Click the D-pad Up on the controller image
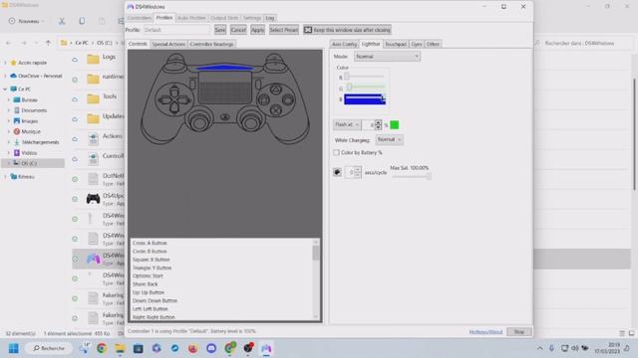 174,90
